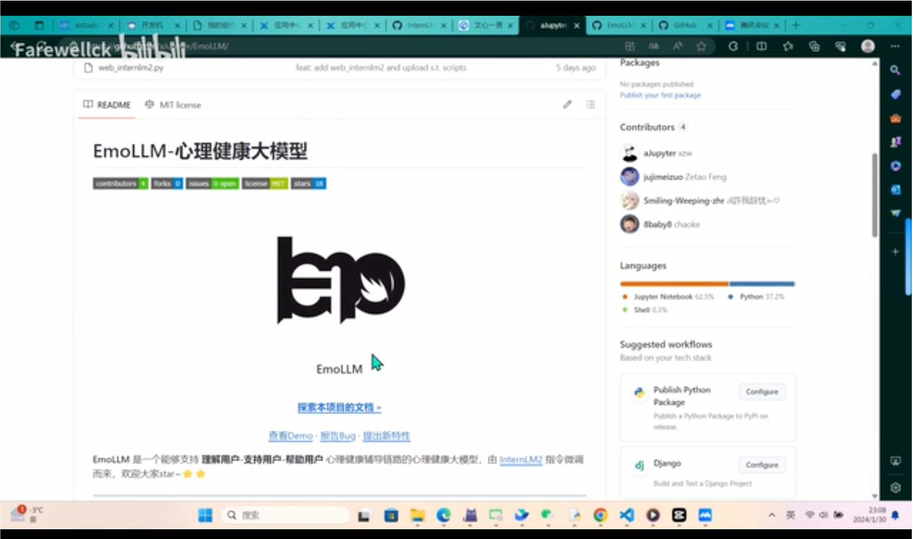Open Edge sidebar Outlook icon
Screen dimensions: 913x539
(x=895, y=190)
